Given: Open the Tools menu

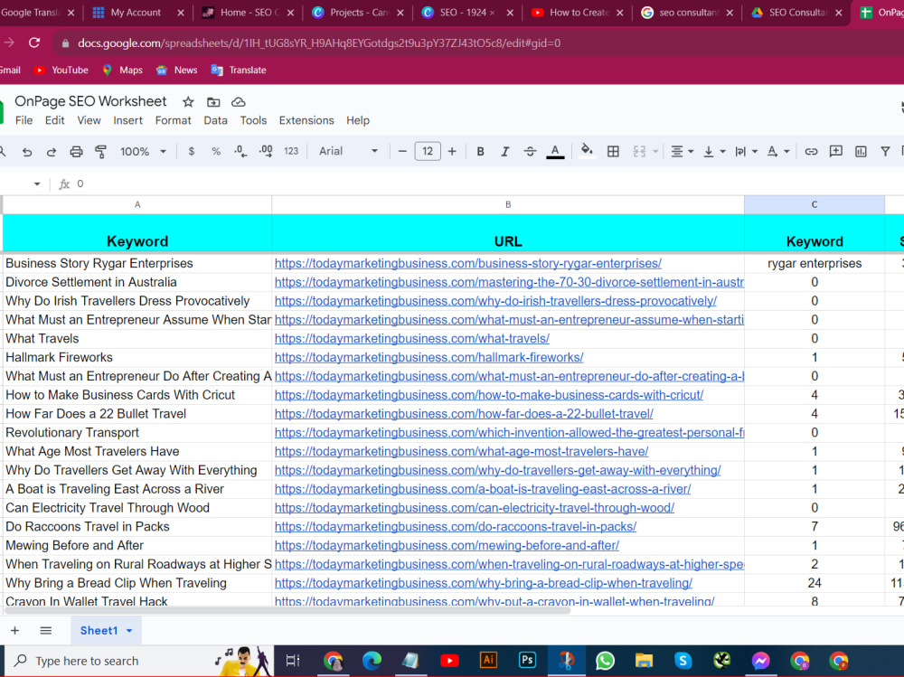Looking at the screenshot, I should click(x=253, y=120).
